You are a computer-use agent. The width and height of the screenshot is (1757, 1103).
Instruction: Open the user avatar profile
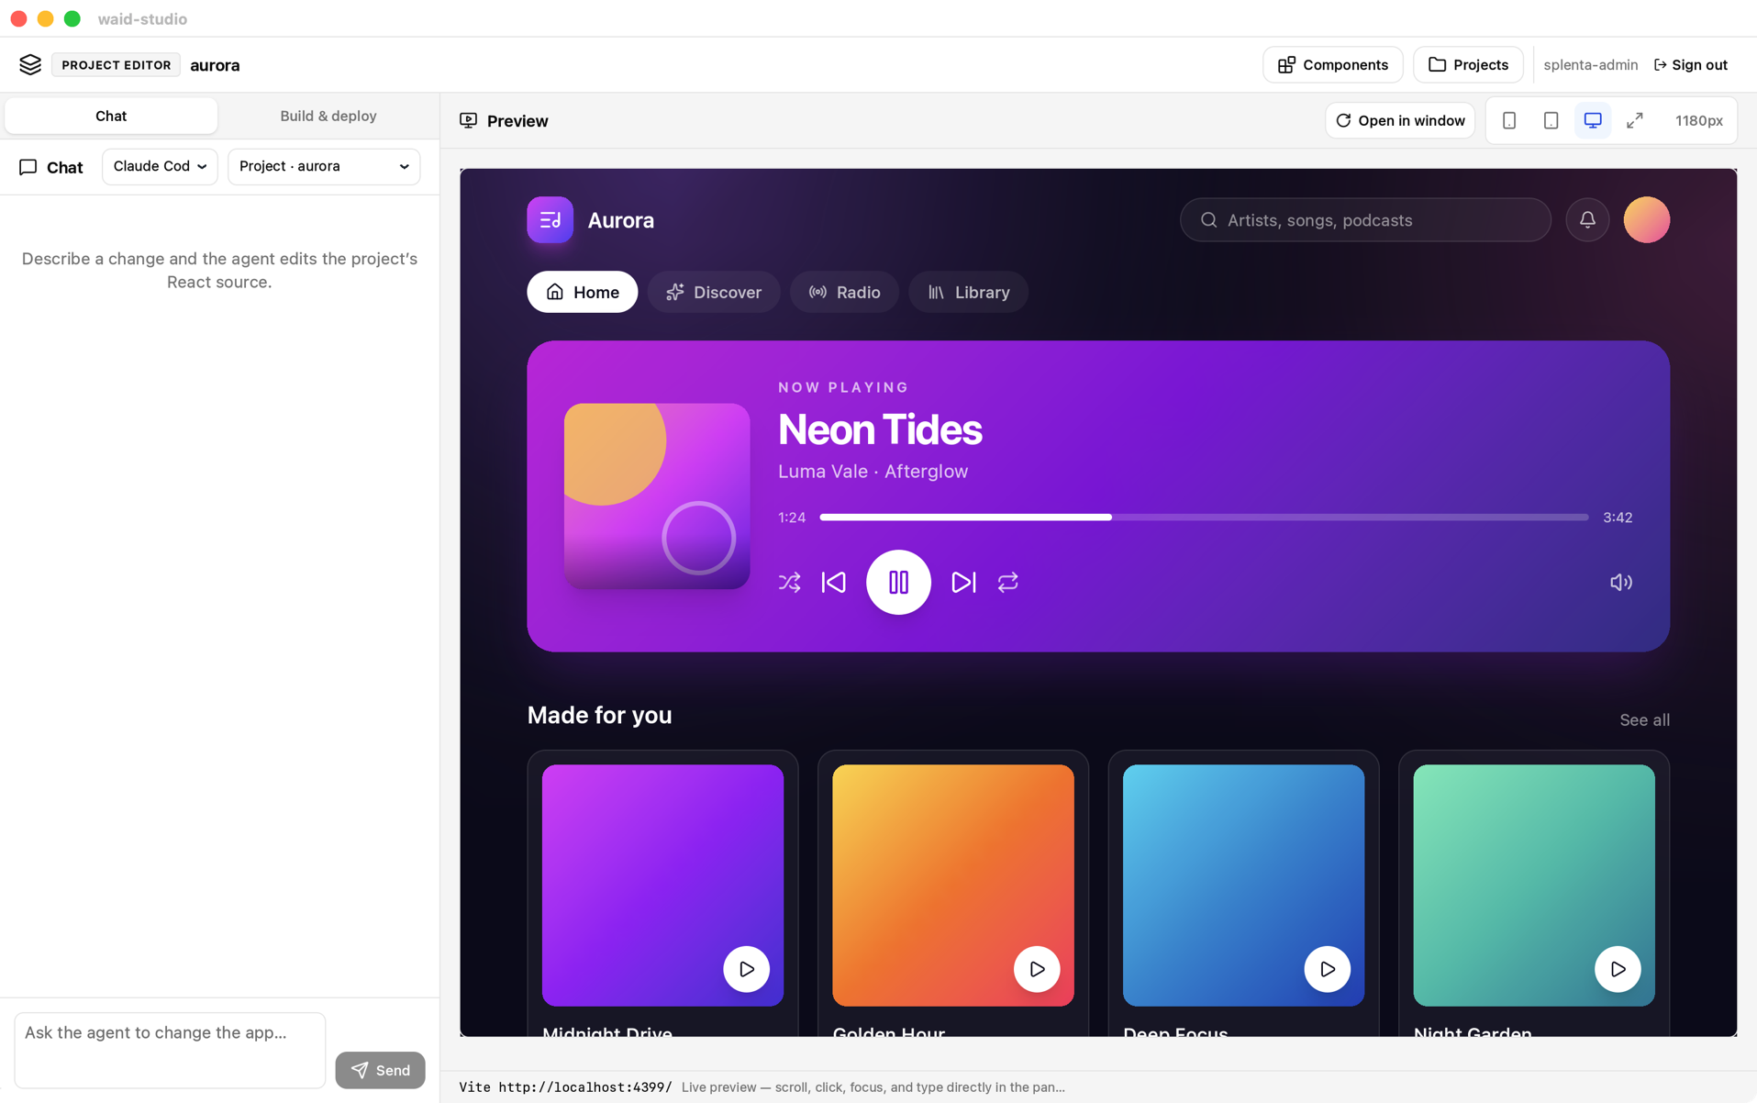click(1647, 220)
